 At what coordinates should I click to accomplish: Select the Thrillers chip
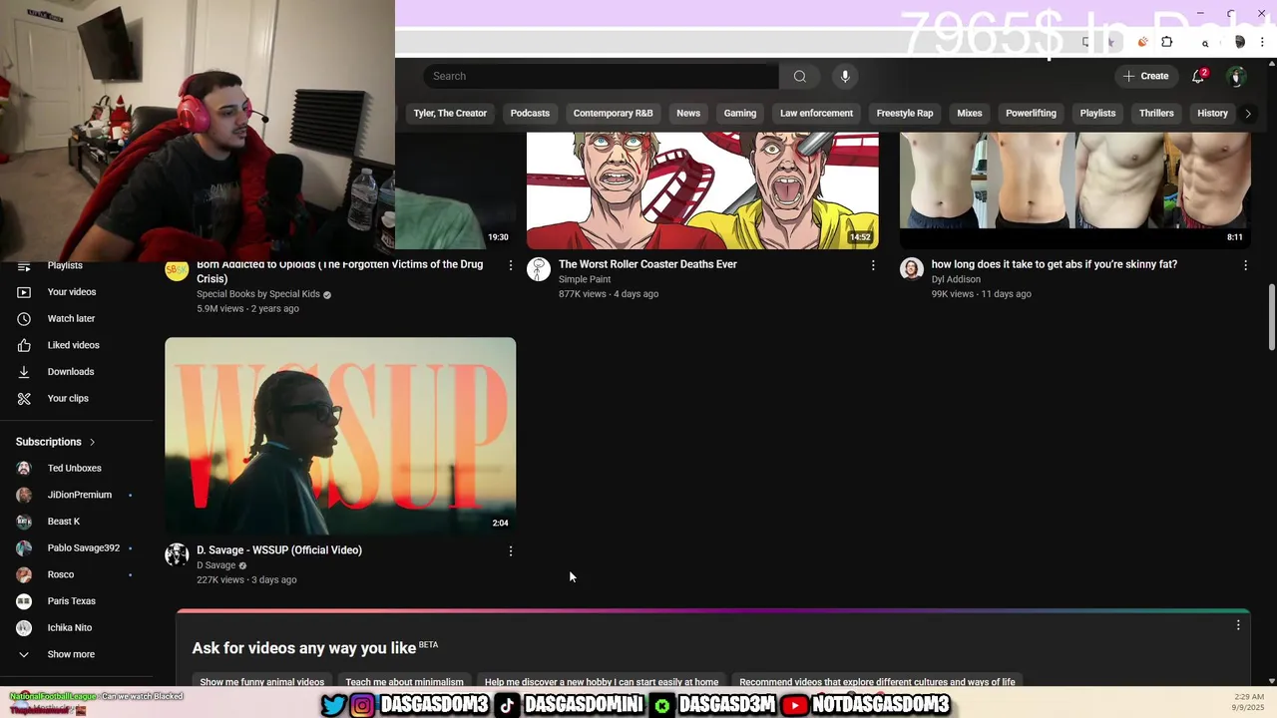[x=1156, y=114]
